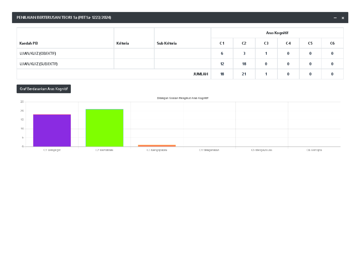Click the Kriteria column header

[123, 43]
